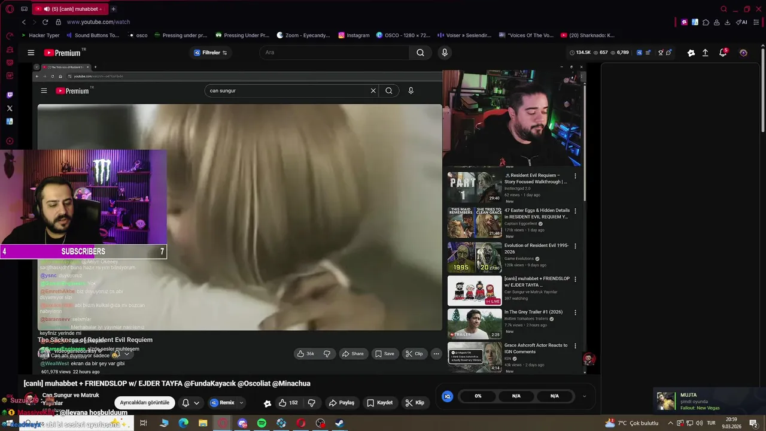Share the live stream with Paylaş
This screenshot has width=766, height=431.
(x=342, y=403)
